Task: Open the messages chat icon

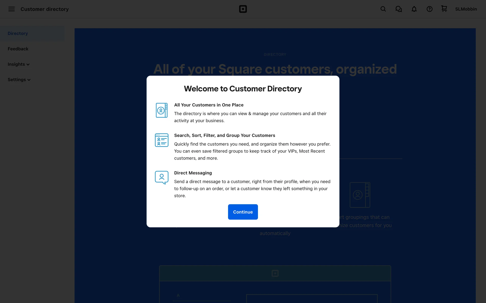Action: (398, 9)
